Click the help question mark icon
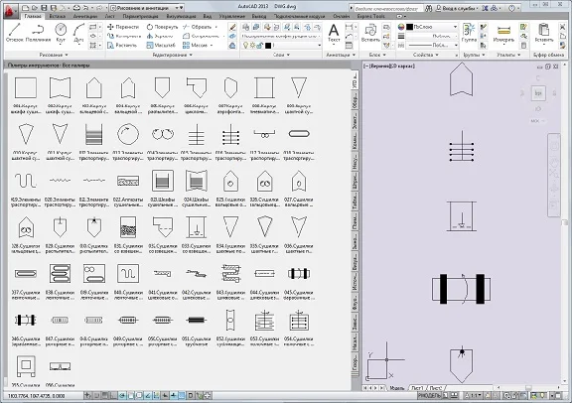This screenshot has width=572, height=403. 511,8
